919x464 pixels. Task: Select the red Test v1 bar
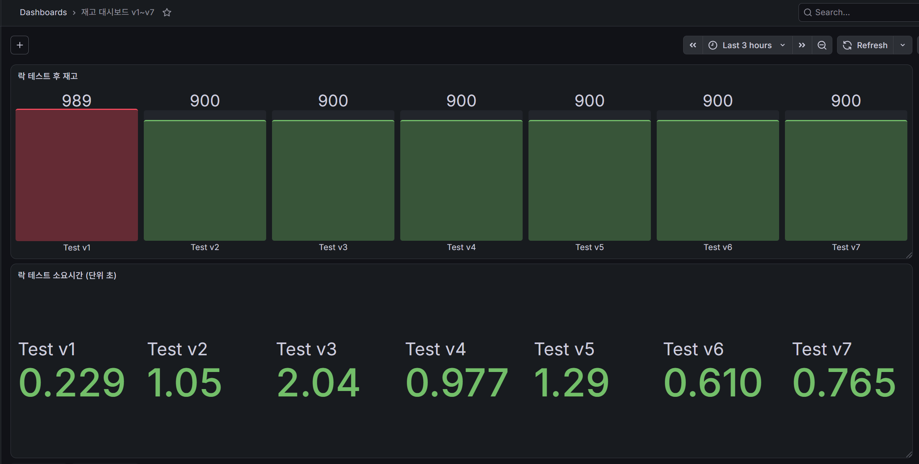click(77, 175)
